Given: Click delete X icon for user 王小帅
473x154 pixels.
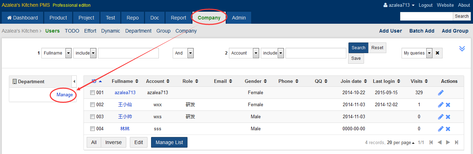Looking at the screenshot, I should (448, 117).
